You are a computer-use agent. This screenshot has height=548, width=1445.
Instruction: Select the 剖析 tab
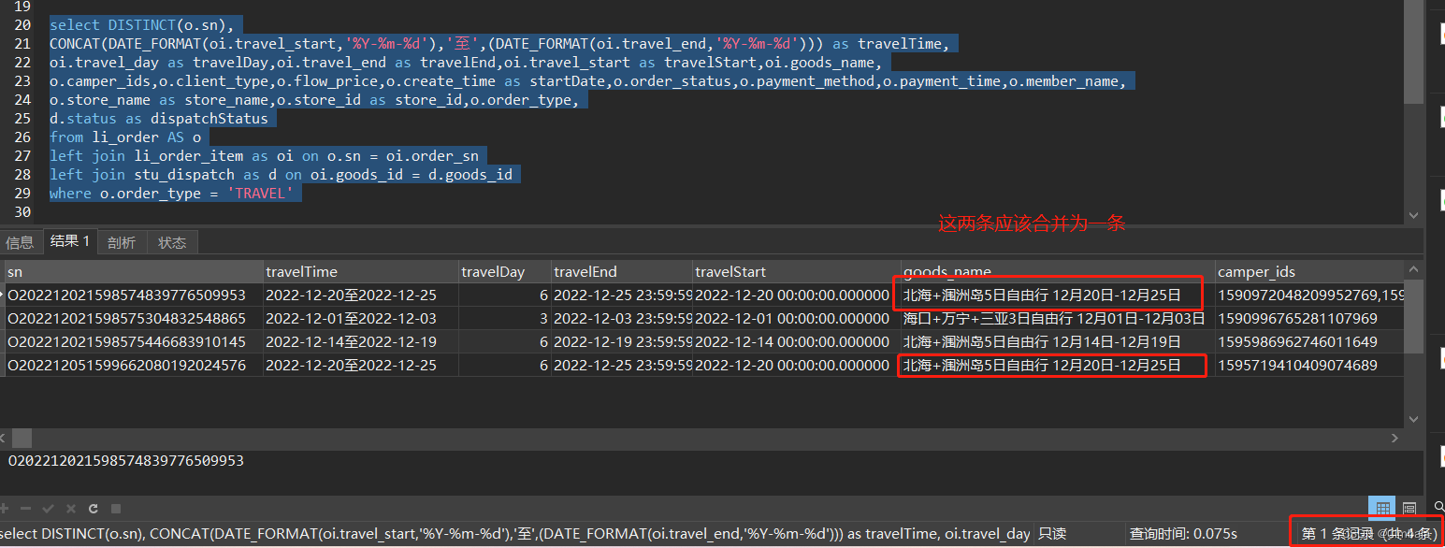[121, 241]
